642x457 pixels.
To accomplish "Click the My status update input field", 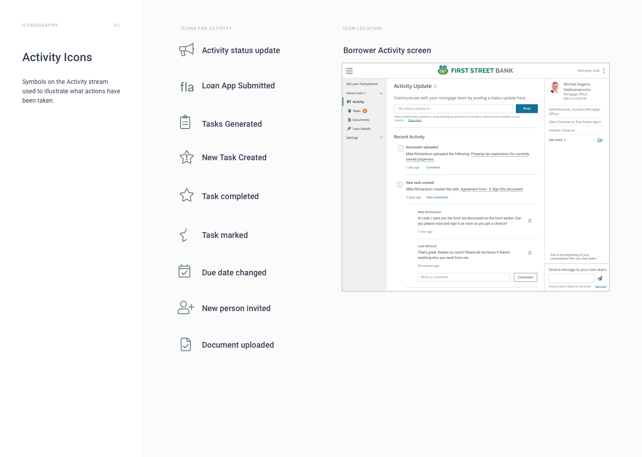I will [x=453, y=108].
